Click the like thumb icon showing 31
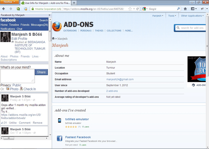 click(x=2, y=123)
